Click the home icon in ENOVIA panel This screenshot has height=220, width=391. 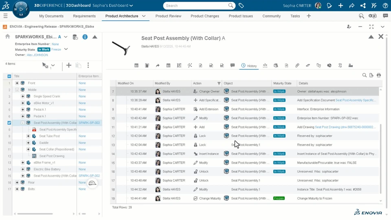[x=8, y=36]
